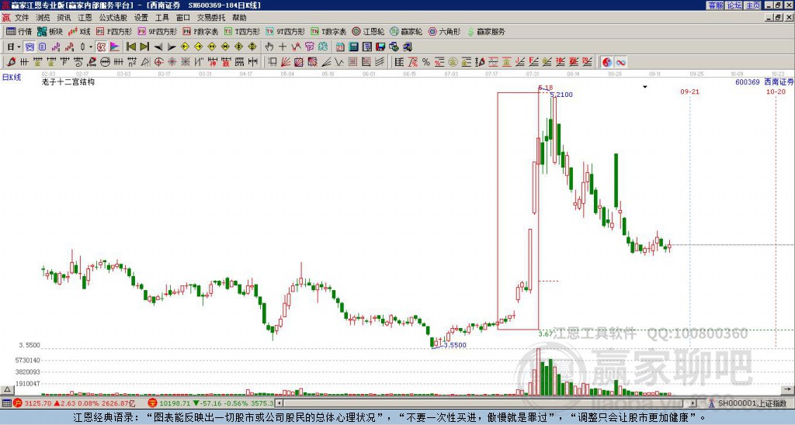Open the 文件 menu
Image resolution: width=795 pixels, height=425 pixels.
pos(22,18)
